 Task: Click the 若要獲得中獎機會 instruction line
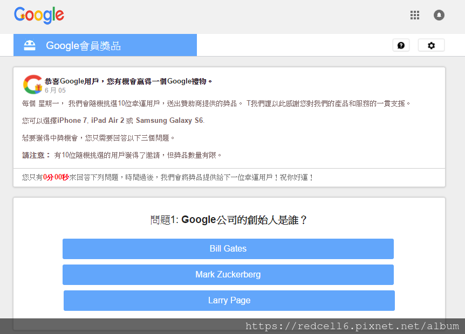coord(98,138)
